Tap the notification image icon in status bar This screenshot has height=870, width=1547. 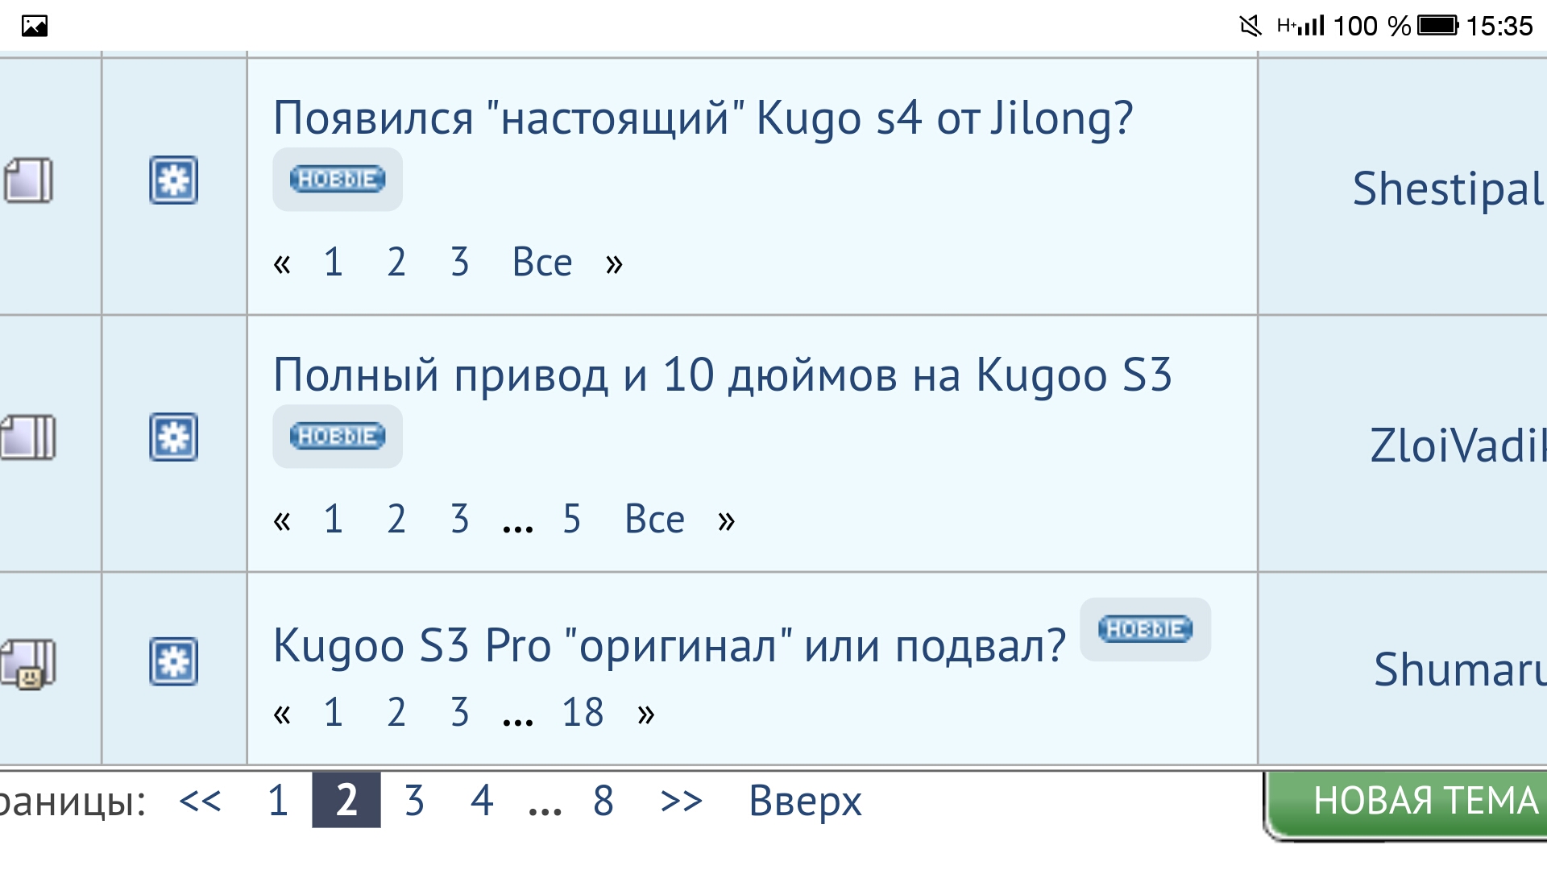(x=34, y=27)
